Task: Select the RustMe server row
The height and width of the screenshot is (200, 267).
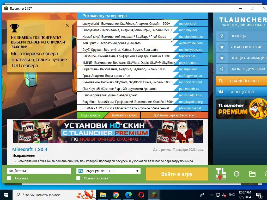Action: coord(143,108)
